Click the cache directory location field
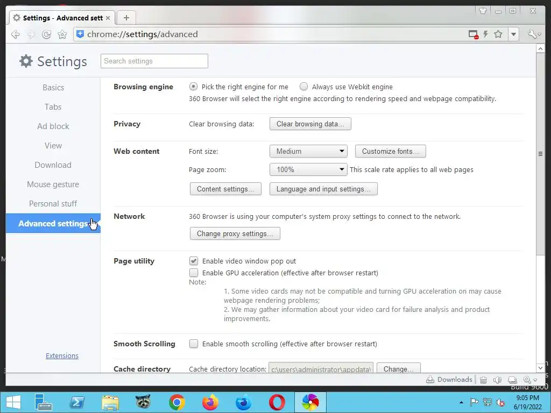The width and height of the screenshot is (551, 413). 321,368
